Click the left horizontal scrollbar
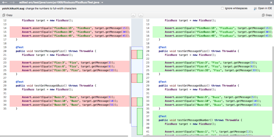The width and height of the screenshot is (274, 137). point(64,136)
